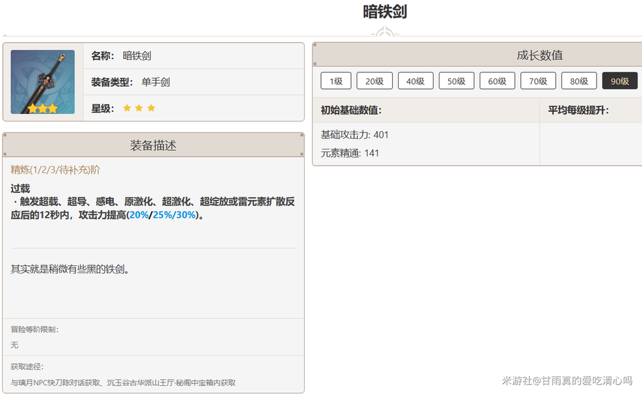The width and height of the screenshot is (642, 395).
Task: Click the 平均每级提升 column header
Action: 578,110
